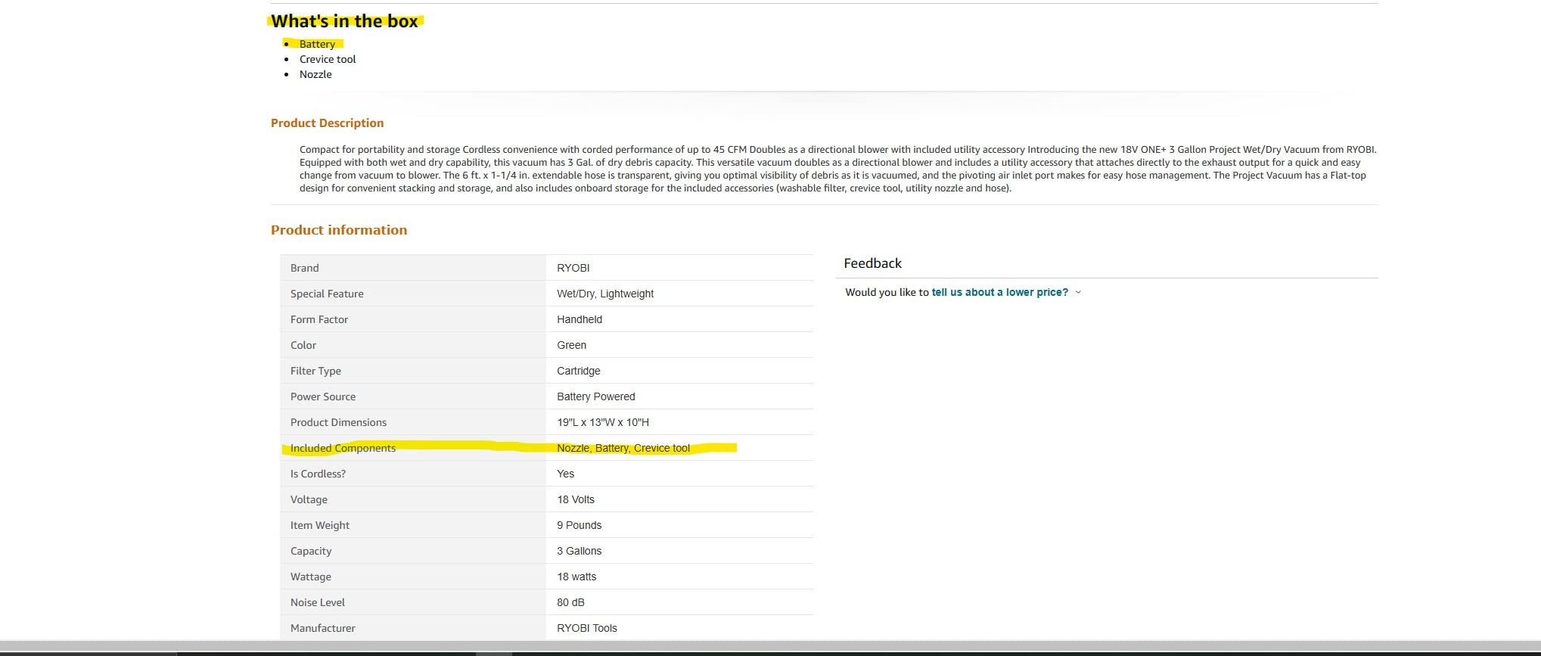Select the "Nozzle, Battery, Crevice tool" table value
1541x656 pixels.
(x=623, y=448)
